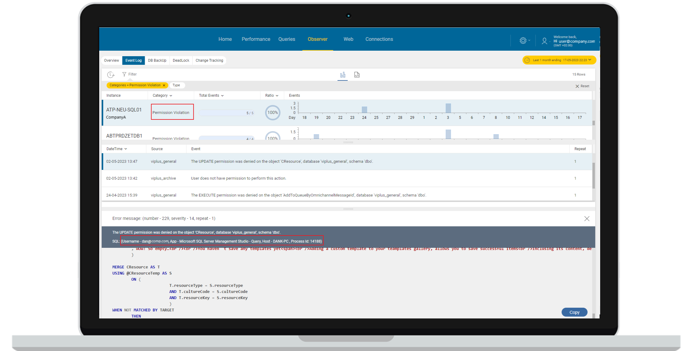Open the Performance menu
The image size is (692, 351).
point(256,39)
